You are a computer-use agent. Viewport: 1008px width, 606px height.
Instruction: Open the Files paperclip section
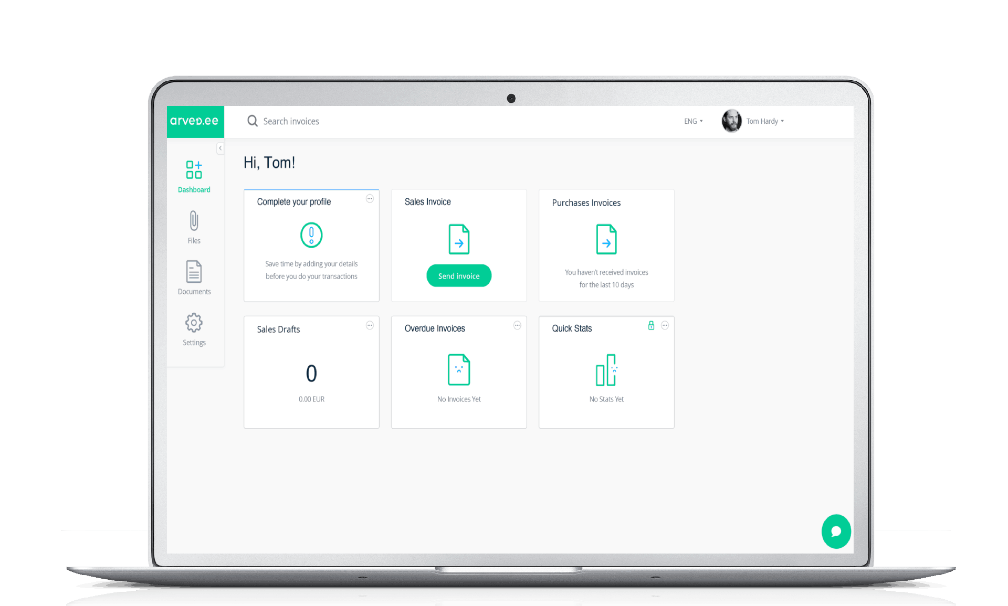pyautogui.click(x=194, y=227)
